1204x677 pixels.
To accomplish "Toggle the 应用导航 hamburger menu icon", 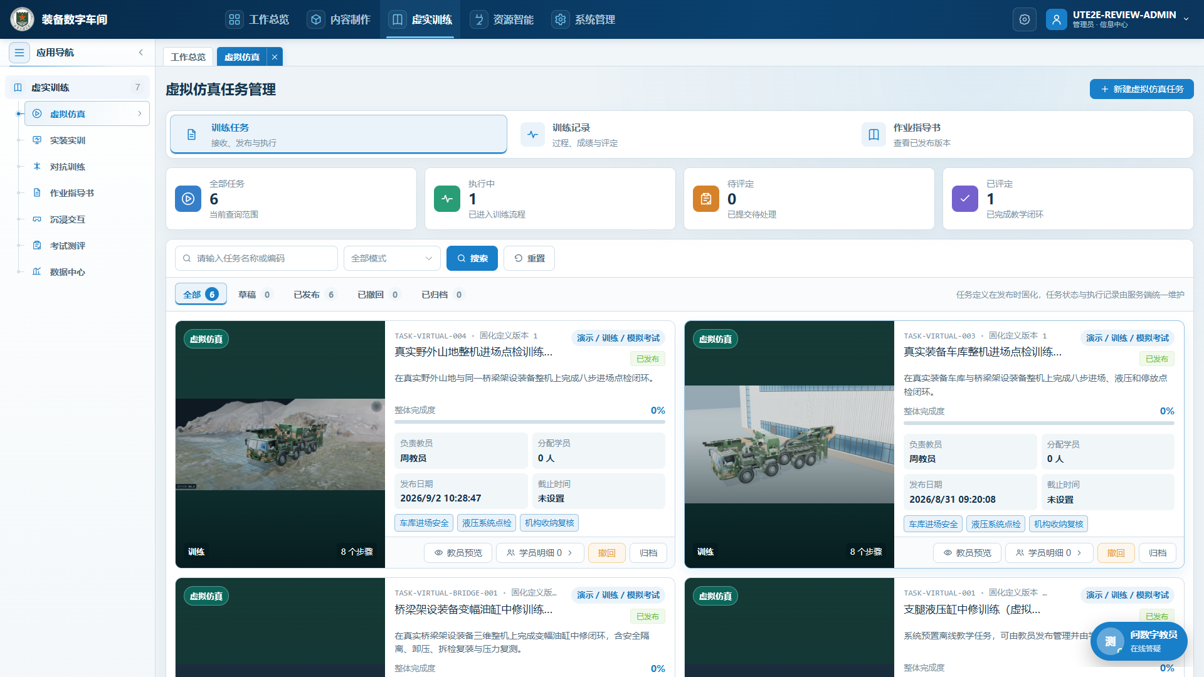I will pos(19,53).
